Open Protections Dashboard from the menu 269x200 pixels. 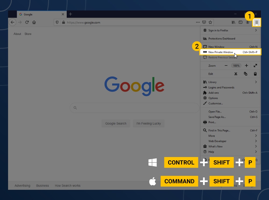click(x=231, y=39)
